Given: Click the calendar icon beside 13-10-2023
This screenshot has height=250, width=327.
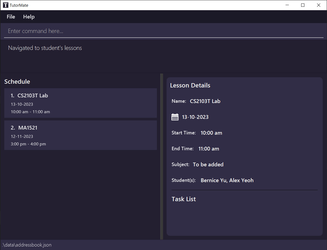Looking at the screenshot, I should pos(175,117).
